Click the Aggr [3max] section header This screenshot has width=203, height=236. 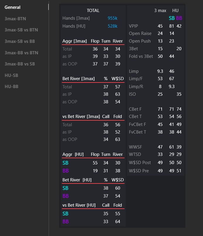click(75, 41)
